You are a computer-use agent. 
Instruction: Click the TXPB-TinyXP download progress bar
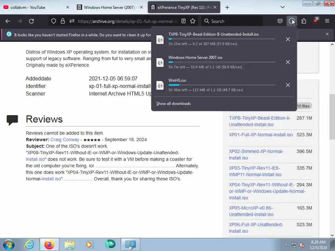222,39
